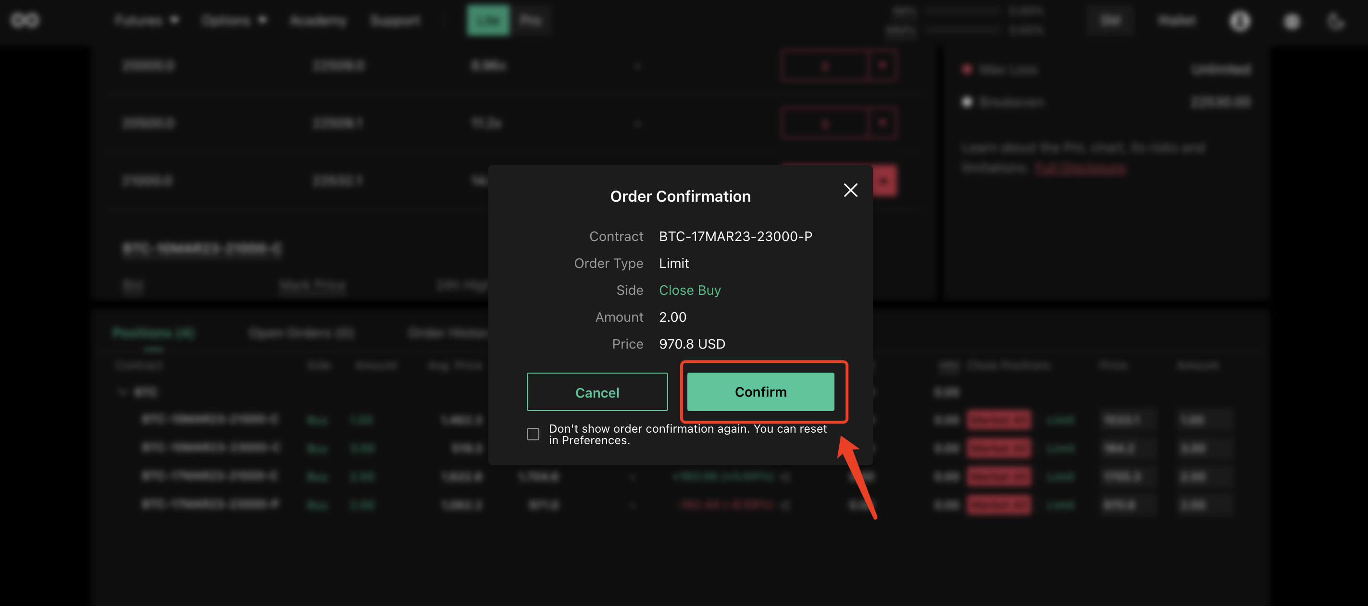The image size is (1368, 606).
Task: Select the order type value Limit
Action: (674, 263)
